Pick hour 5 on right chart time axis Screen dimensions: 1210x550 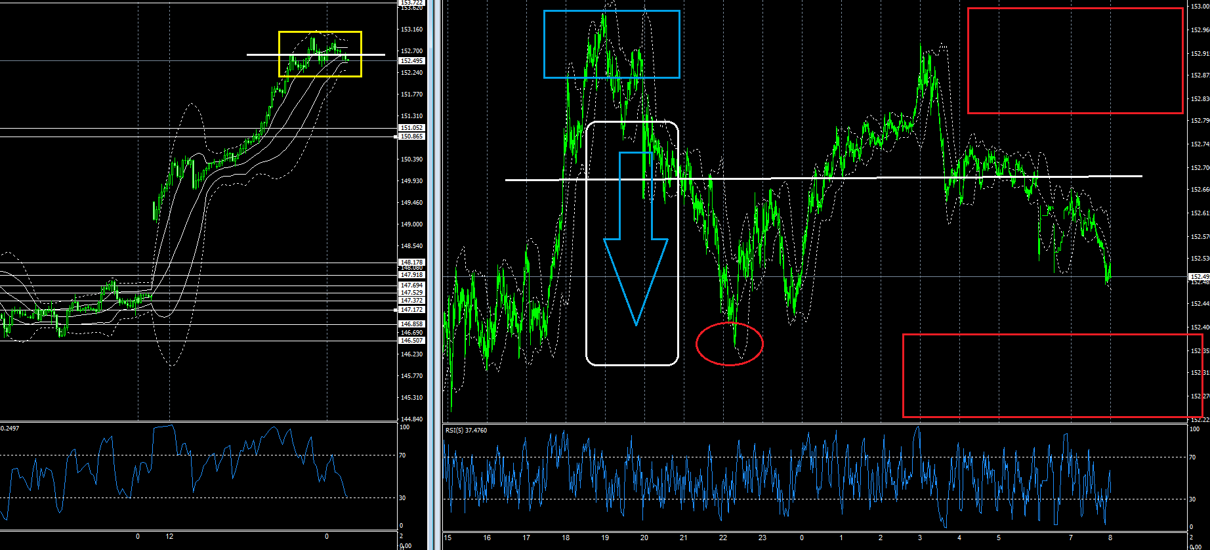tap(999, 538)
